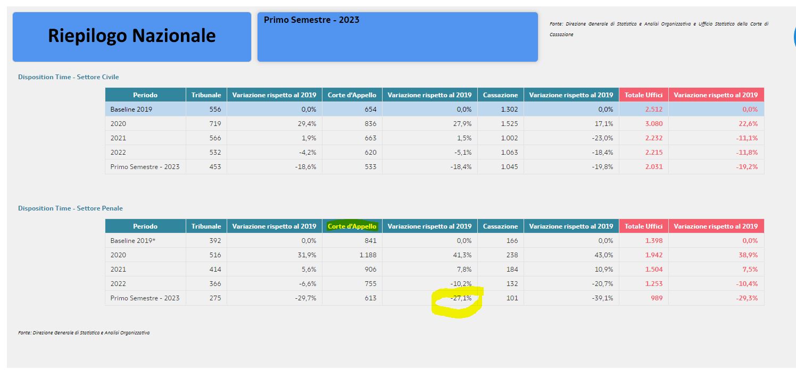Click the yellow-circled -27,1% cell

tap(460, 298)
